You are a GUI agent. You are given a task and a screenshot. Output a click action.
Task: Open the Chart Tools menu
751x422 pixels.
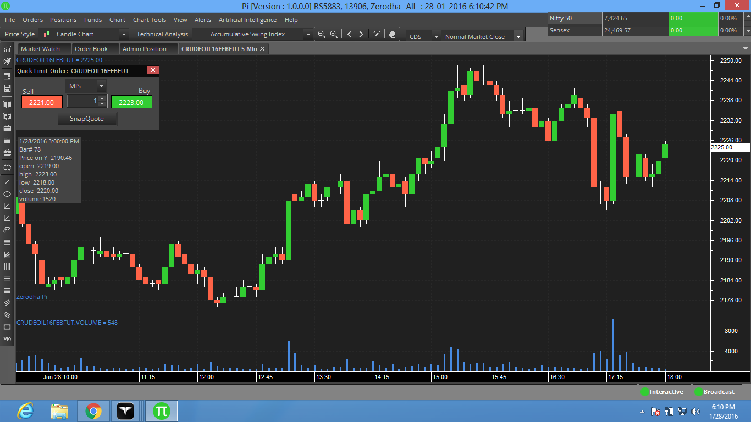[x=150, y=20]
